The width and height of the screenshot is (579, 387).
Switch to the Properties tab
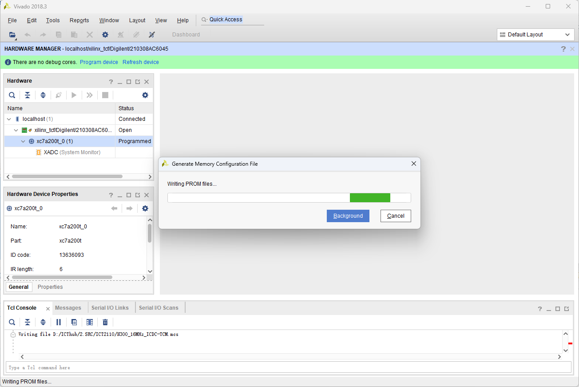[x=50, y=287]
